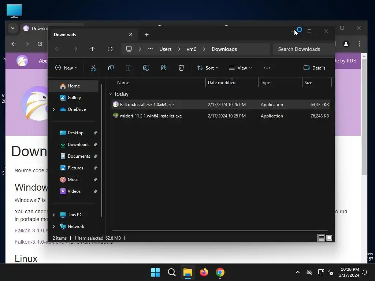Expand the Network tree node
375x281 pixels.
coord(53,226)
